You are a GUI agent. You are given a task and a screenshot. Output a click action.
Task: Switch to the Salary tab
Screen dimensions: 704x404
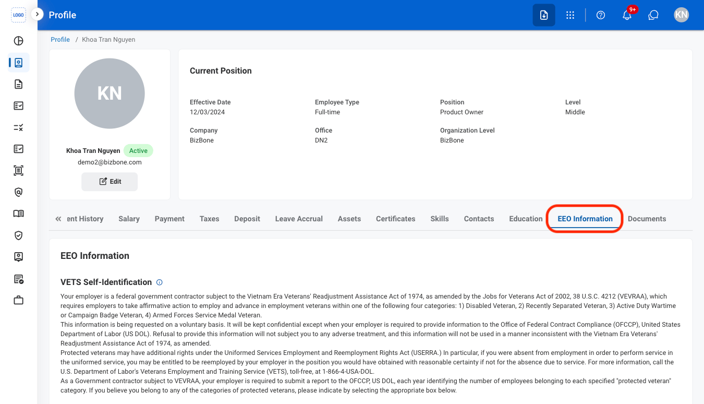(129, 219)
